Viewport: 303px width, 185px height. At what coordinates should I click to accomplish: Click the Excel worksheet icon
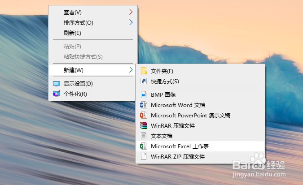(x=144, y=146)
